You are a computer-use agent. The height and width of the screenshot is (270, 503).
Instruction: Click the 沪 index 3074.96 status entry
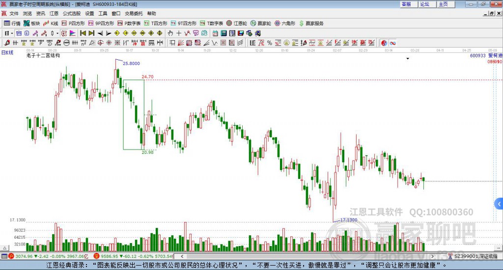pos(49,256)
